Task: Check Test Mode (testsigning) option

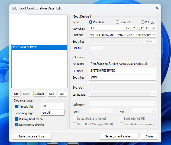Action: (x=121, y=124)
